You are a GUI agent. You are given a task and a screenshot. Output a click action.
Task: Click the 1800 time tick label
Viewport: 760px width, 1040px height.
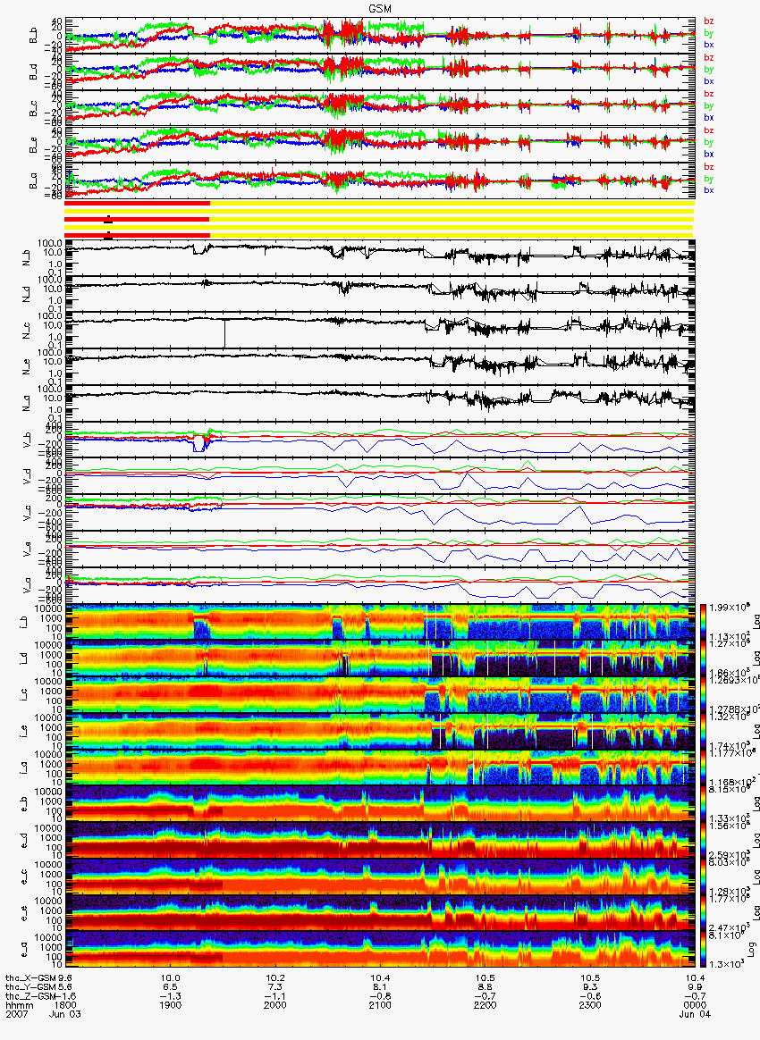(64, 1005)
